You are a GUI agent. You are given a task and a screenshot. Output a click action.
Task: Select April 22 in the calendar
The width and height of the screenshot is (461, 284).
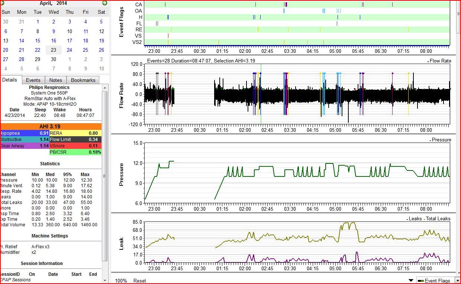pos(38,50)
